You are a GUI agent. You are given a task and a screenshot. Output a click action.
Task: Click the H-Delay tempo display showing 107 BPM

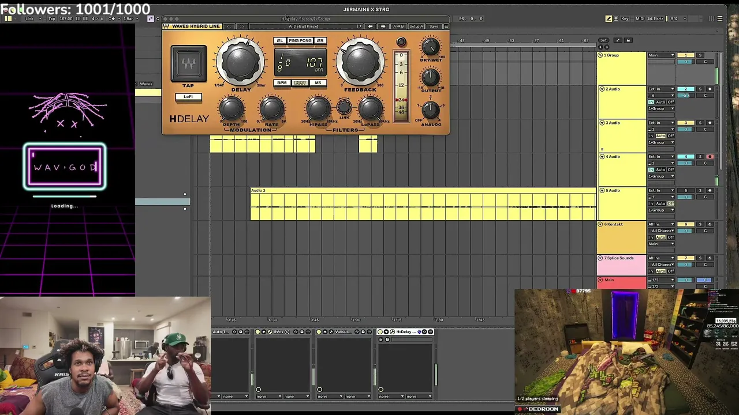(x=300, y=62)
